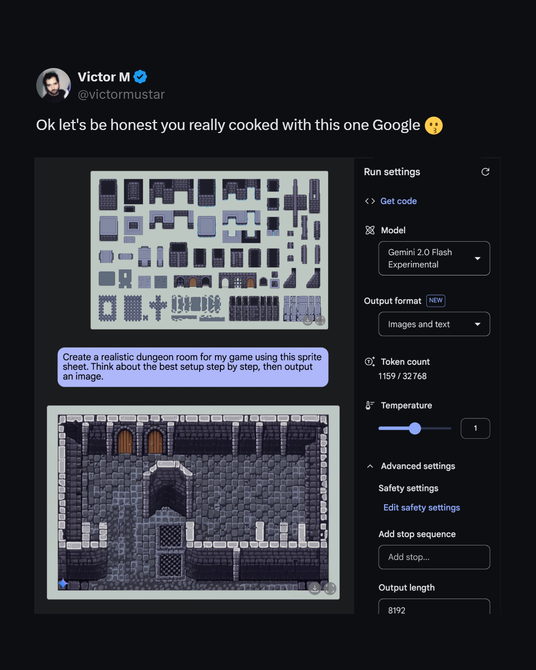Open the Images and text output format dropdown
Image resolution: width=536 pixels, height=670 pixels.
coord(434,324)
